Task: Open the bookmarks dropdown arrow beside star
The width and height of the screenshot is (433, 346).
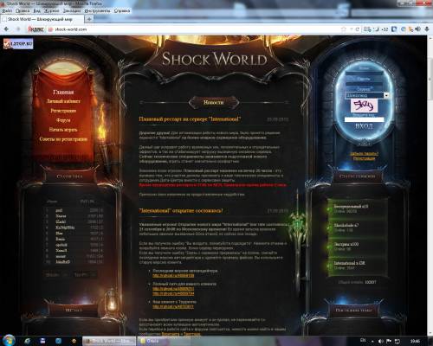Action: 351,29
